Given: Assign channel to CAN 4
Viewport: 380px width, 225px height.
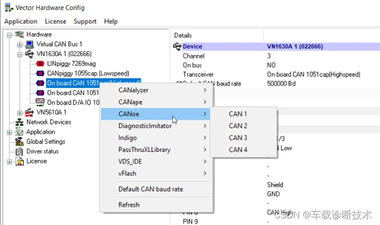Looking at the screenshot, I should click(x=243, y=149).
